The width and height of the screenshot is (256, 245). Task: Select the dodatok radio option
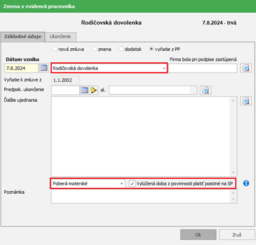point(121,49)
